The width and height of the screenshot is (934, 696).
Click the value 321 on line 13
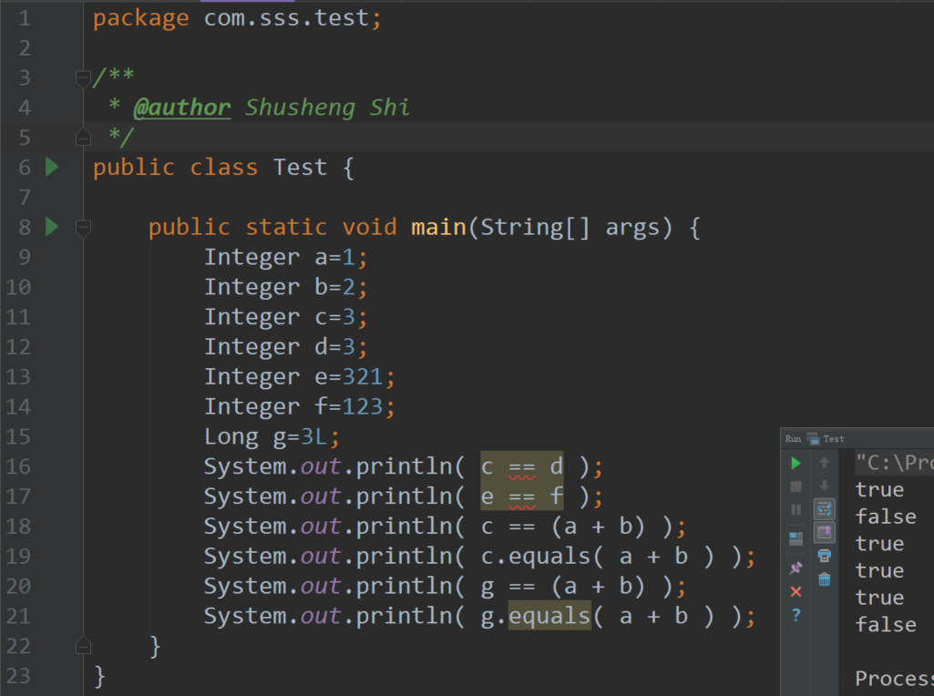click(363, 377)
